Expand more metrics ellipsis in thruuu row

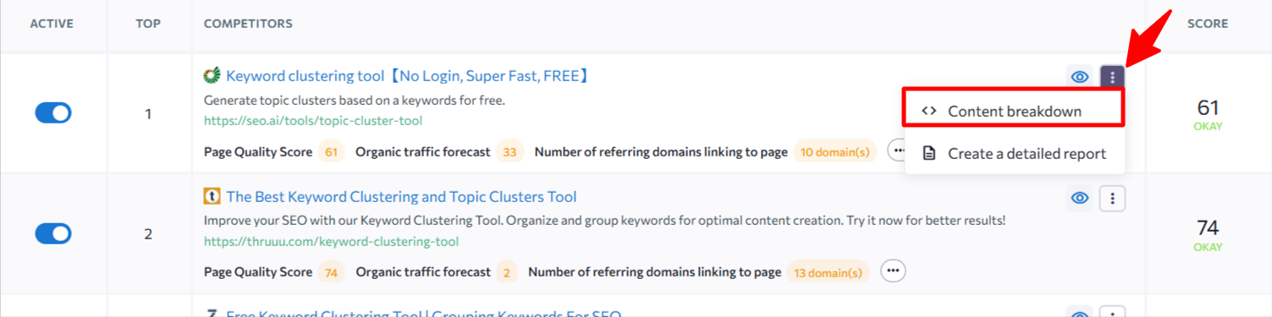pos(893,271)
